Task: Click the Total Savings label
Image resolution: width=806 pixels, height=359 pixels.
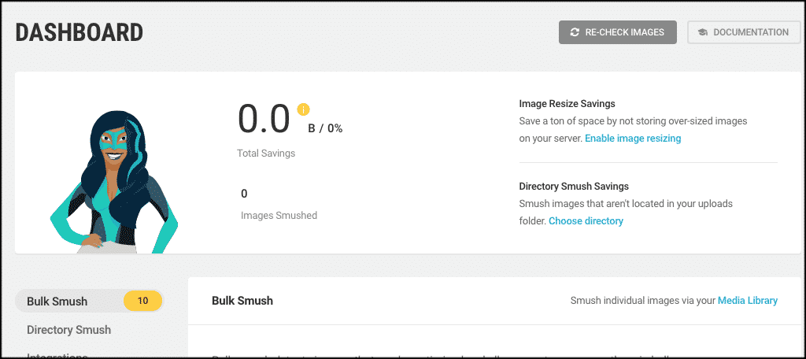Action: (x=266, y=154)
